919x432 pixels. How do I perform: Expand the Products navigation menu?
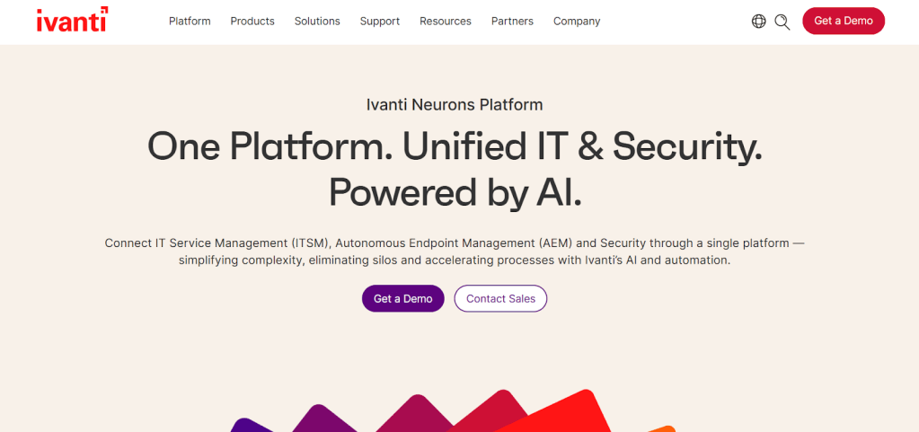pyautogui.click(x=252, y=22)
